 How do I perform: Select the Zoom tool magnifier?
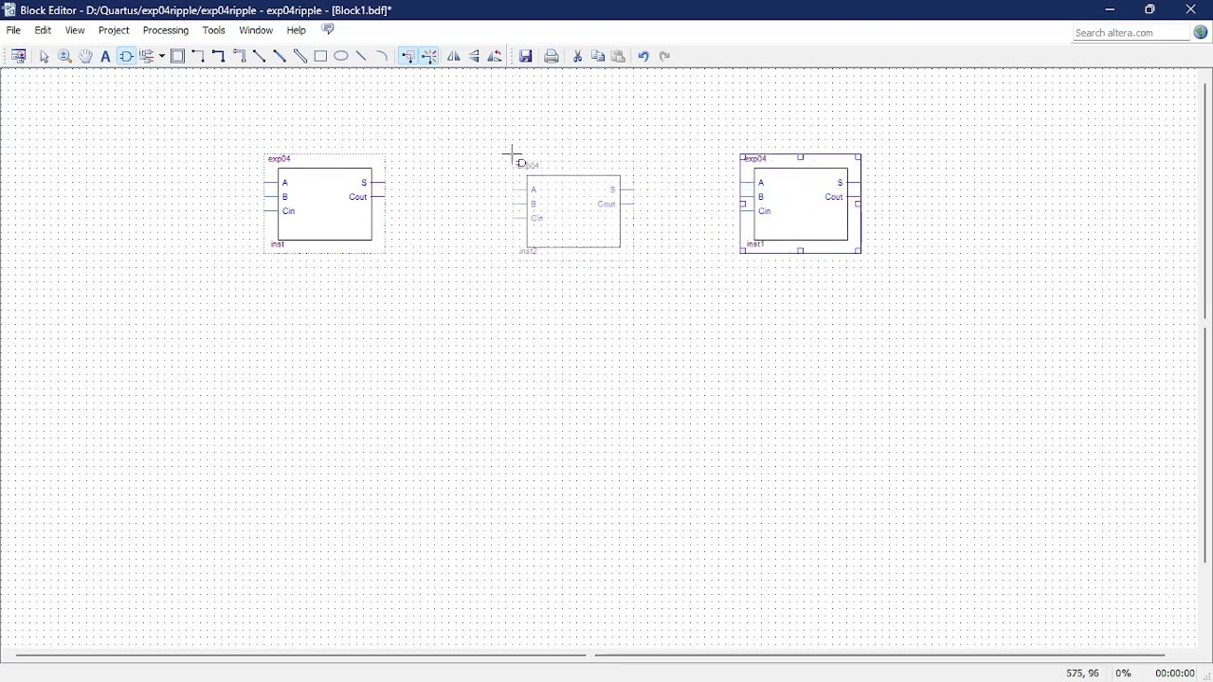[x=64, y=57]
